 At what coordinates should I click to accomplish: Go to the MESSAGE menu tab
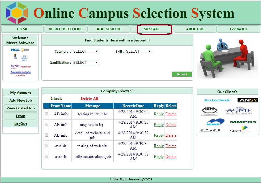pyautogui.click(x=152, y=29)
